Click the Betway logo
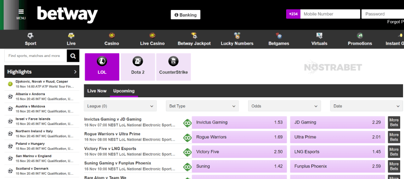This screenshot has width=404, height=179. tap(67, 15)
